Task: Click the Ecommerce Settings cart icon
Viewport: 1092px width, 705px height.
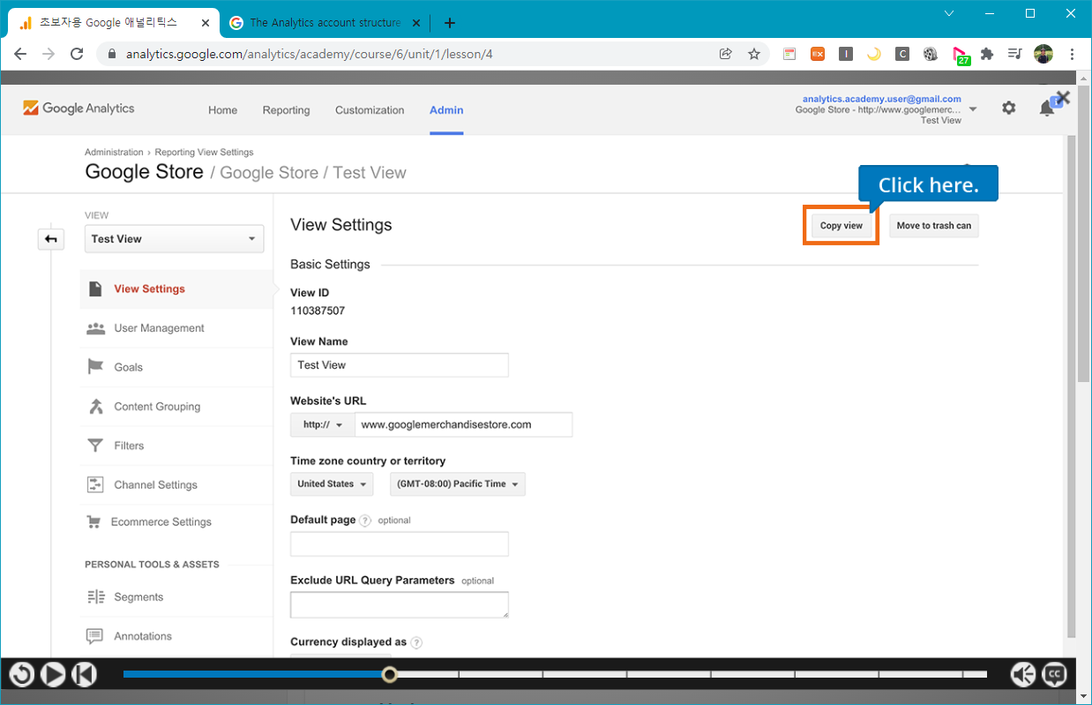Action: 93,522
